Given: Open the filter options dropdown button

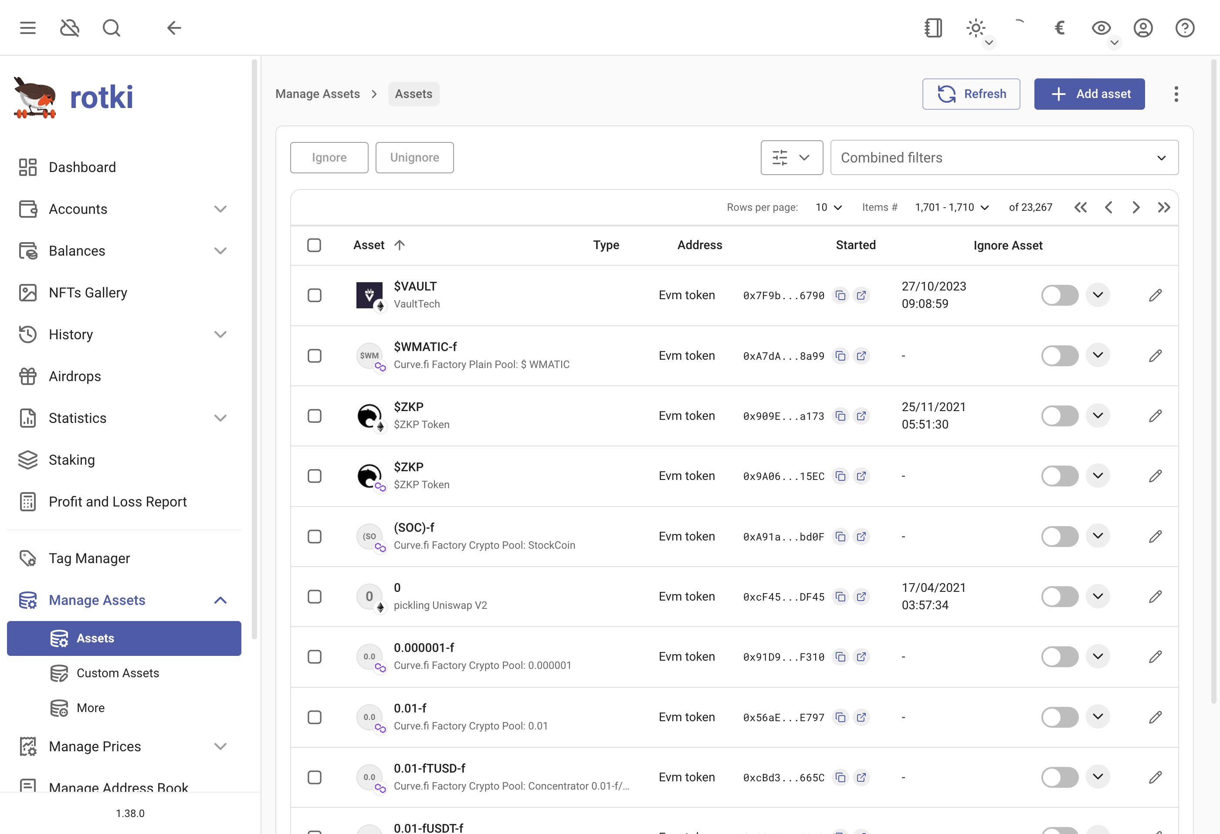Looking at the screenshot, I should point(792,158).
